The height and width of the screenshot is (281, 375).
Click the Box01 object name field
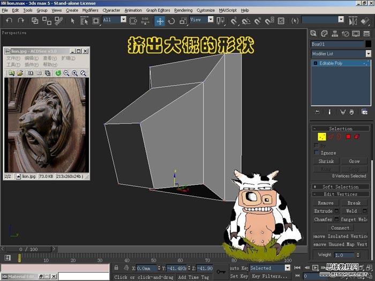click(x=337, y=44)
